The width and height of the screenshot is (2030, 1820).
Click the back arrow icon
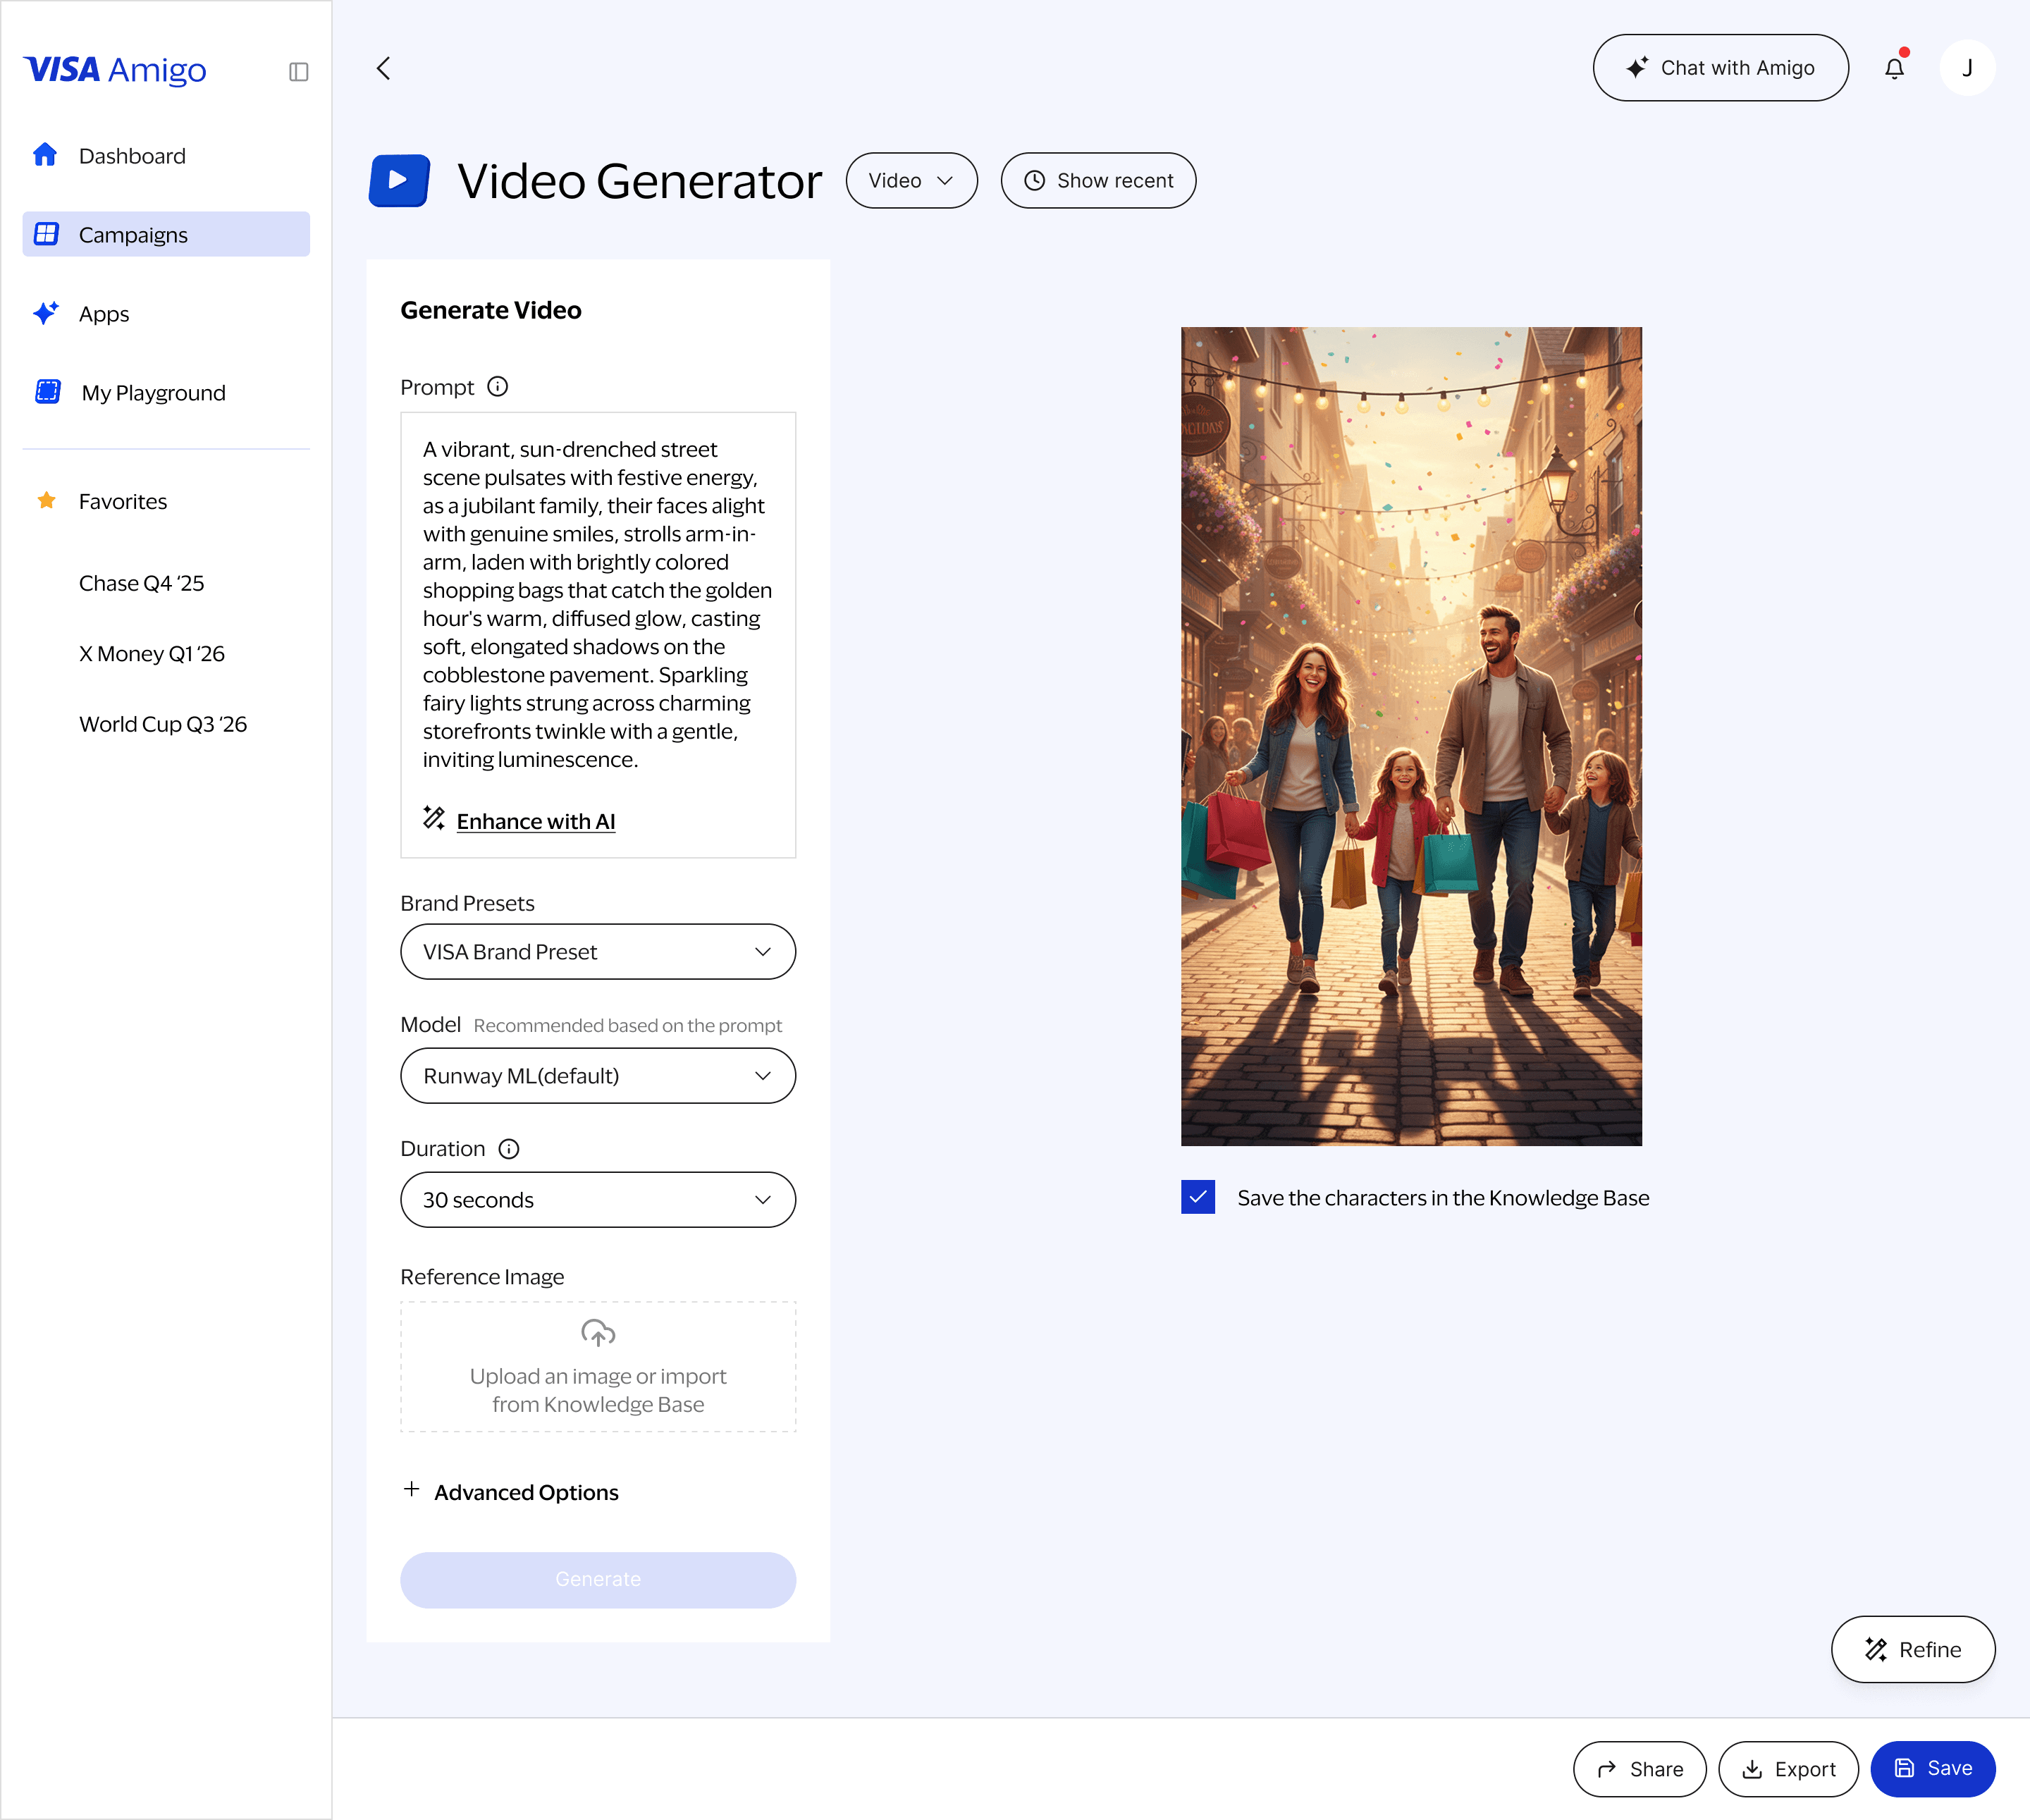[383, 68]
